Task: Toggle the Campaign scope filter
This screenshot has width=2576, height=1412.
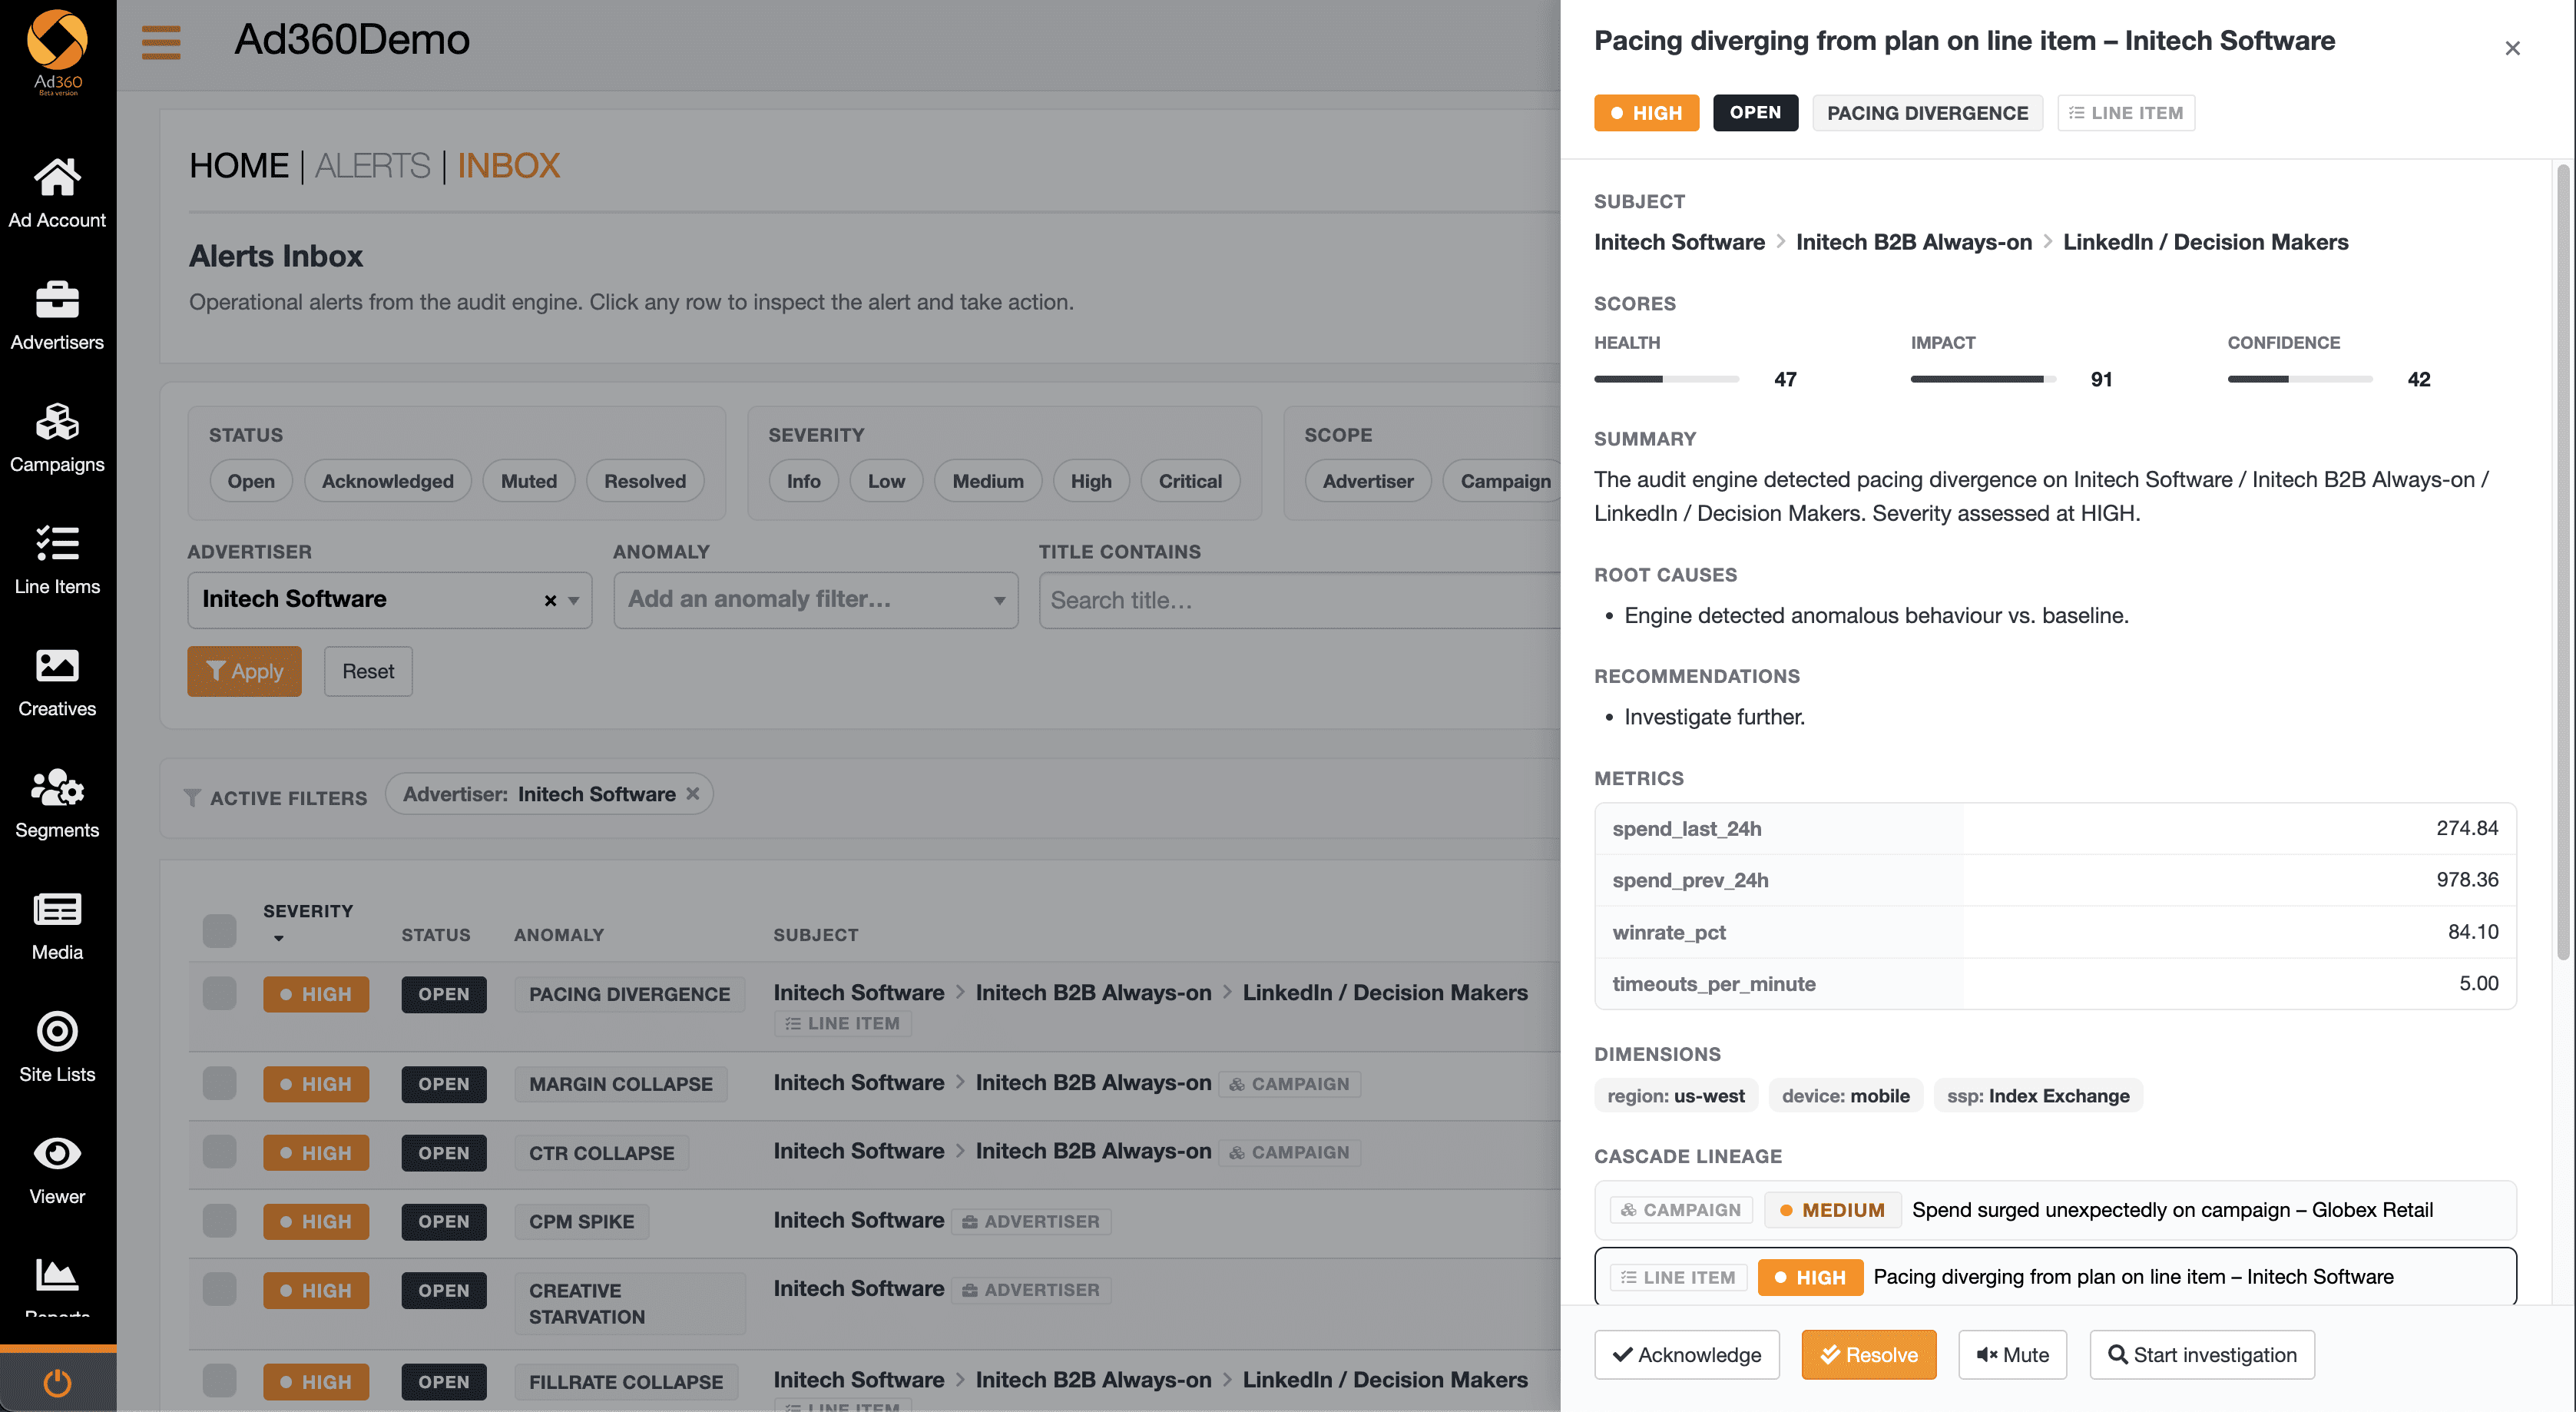Action: tap(1504, 481)
